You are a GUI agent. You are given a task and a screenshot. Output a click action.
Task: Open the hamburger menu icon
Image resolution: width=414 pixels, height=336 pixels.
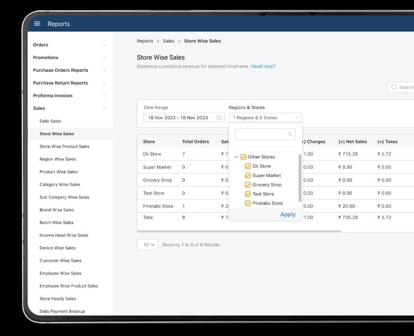(x=37, y=24)
